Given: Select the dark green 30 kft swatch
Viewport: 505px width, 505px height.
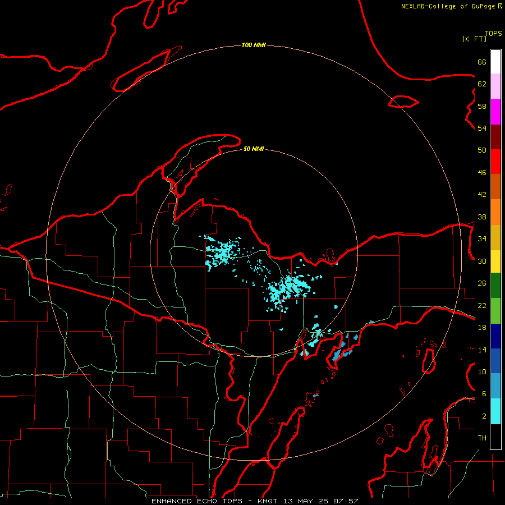Looking at the screenshot, I should pyautogui.click(x=495, y=286).
